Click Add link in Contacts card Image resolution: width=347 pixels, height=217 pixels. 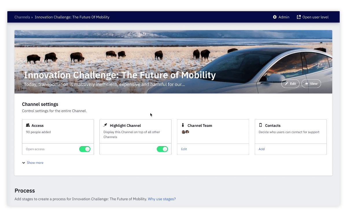[262, 149]
